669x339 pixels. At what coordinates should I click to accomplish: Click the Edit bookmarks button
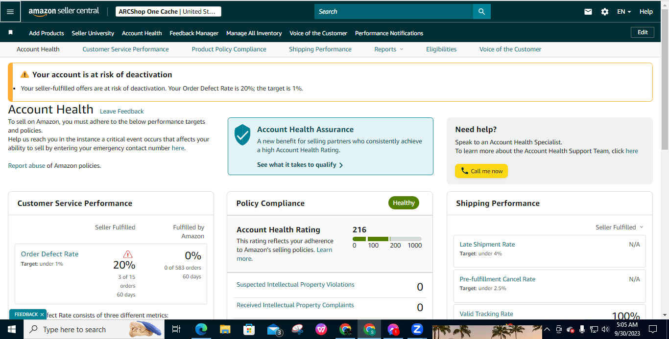pos(643,32)
